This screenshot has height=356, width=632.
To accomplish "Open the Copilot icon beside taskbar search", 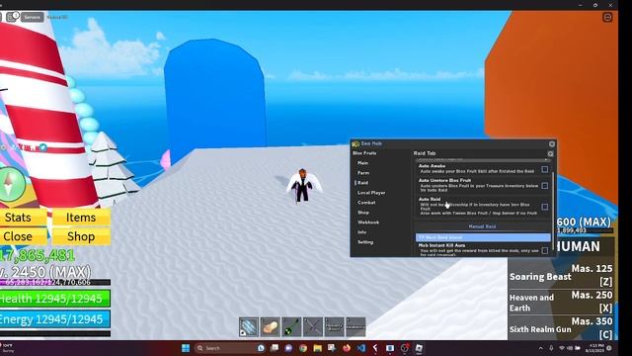I will pyautogui.click(x=261, y=348).
